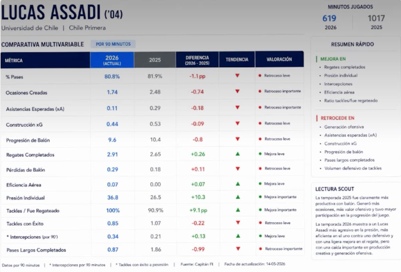The height and width of the screenshot is (272, 401).
Task: Click the green up arrow for Regates Completados
Action: [x=238, y=154]
